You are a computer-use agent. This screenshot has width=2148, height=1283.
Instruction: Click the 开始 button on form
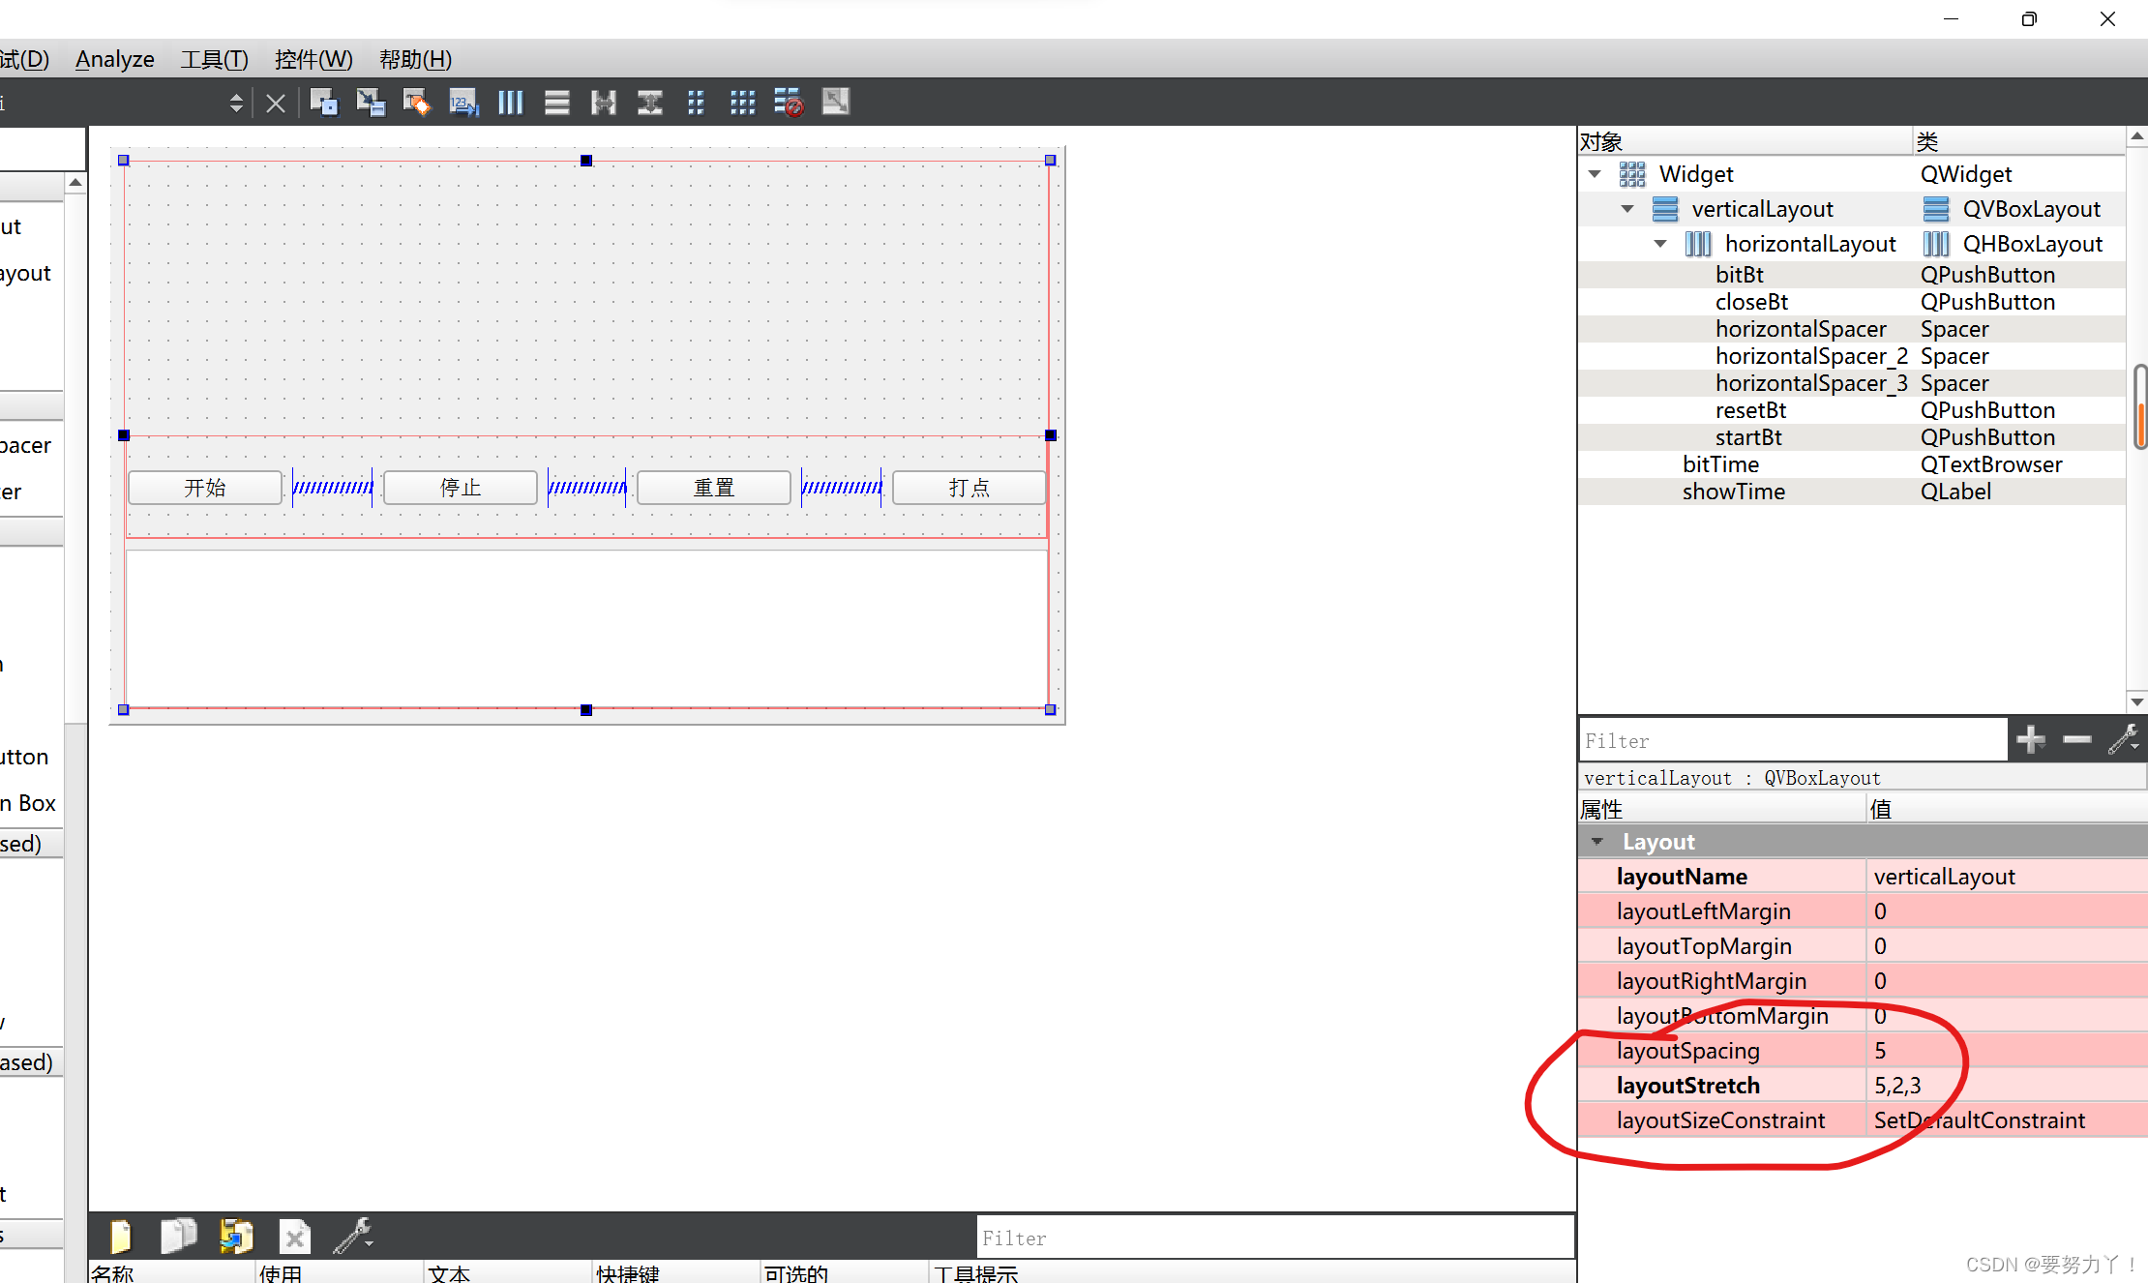(205, 488)
